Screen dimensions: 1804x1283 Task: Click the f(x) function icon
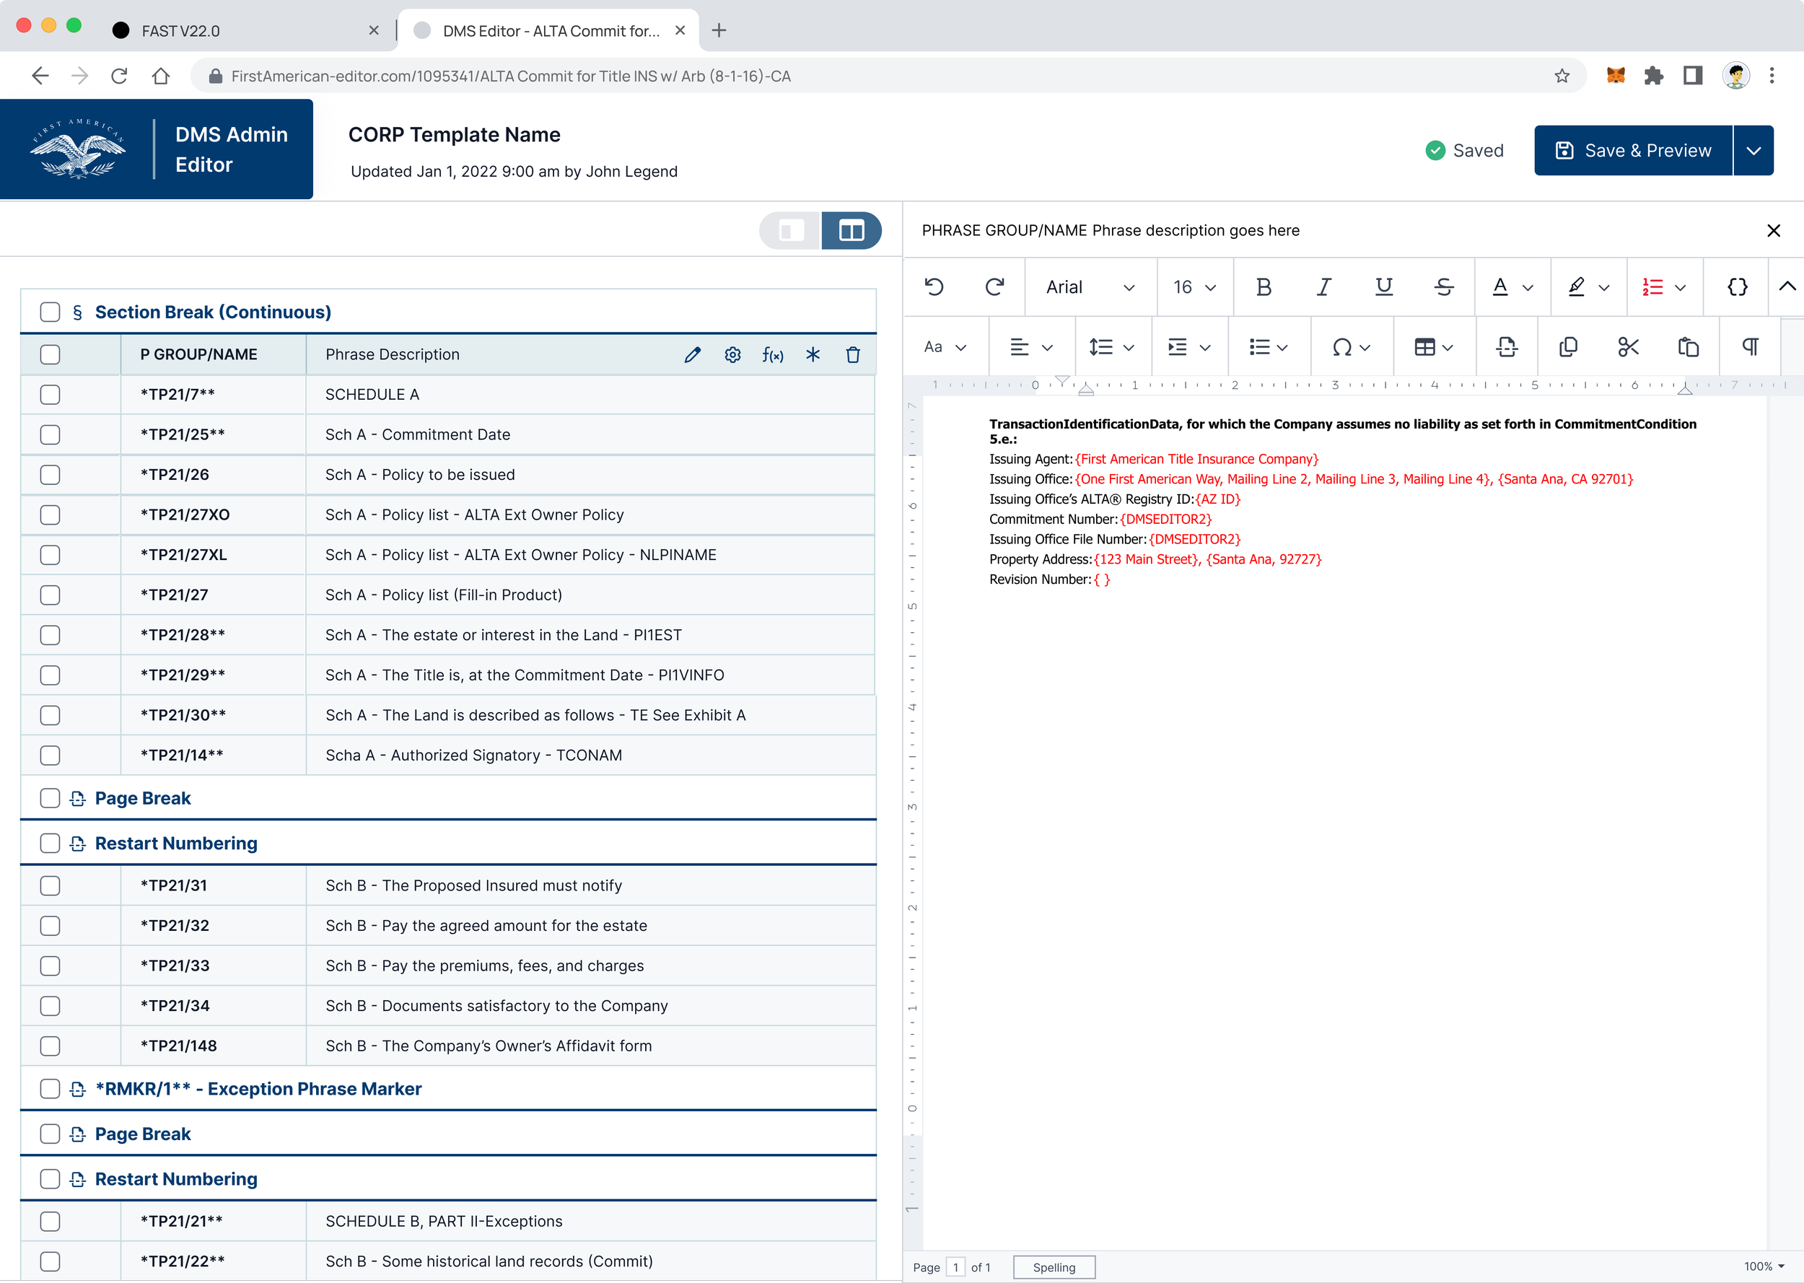click(x=772, y=355)
